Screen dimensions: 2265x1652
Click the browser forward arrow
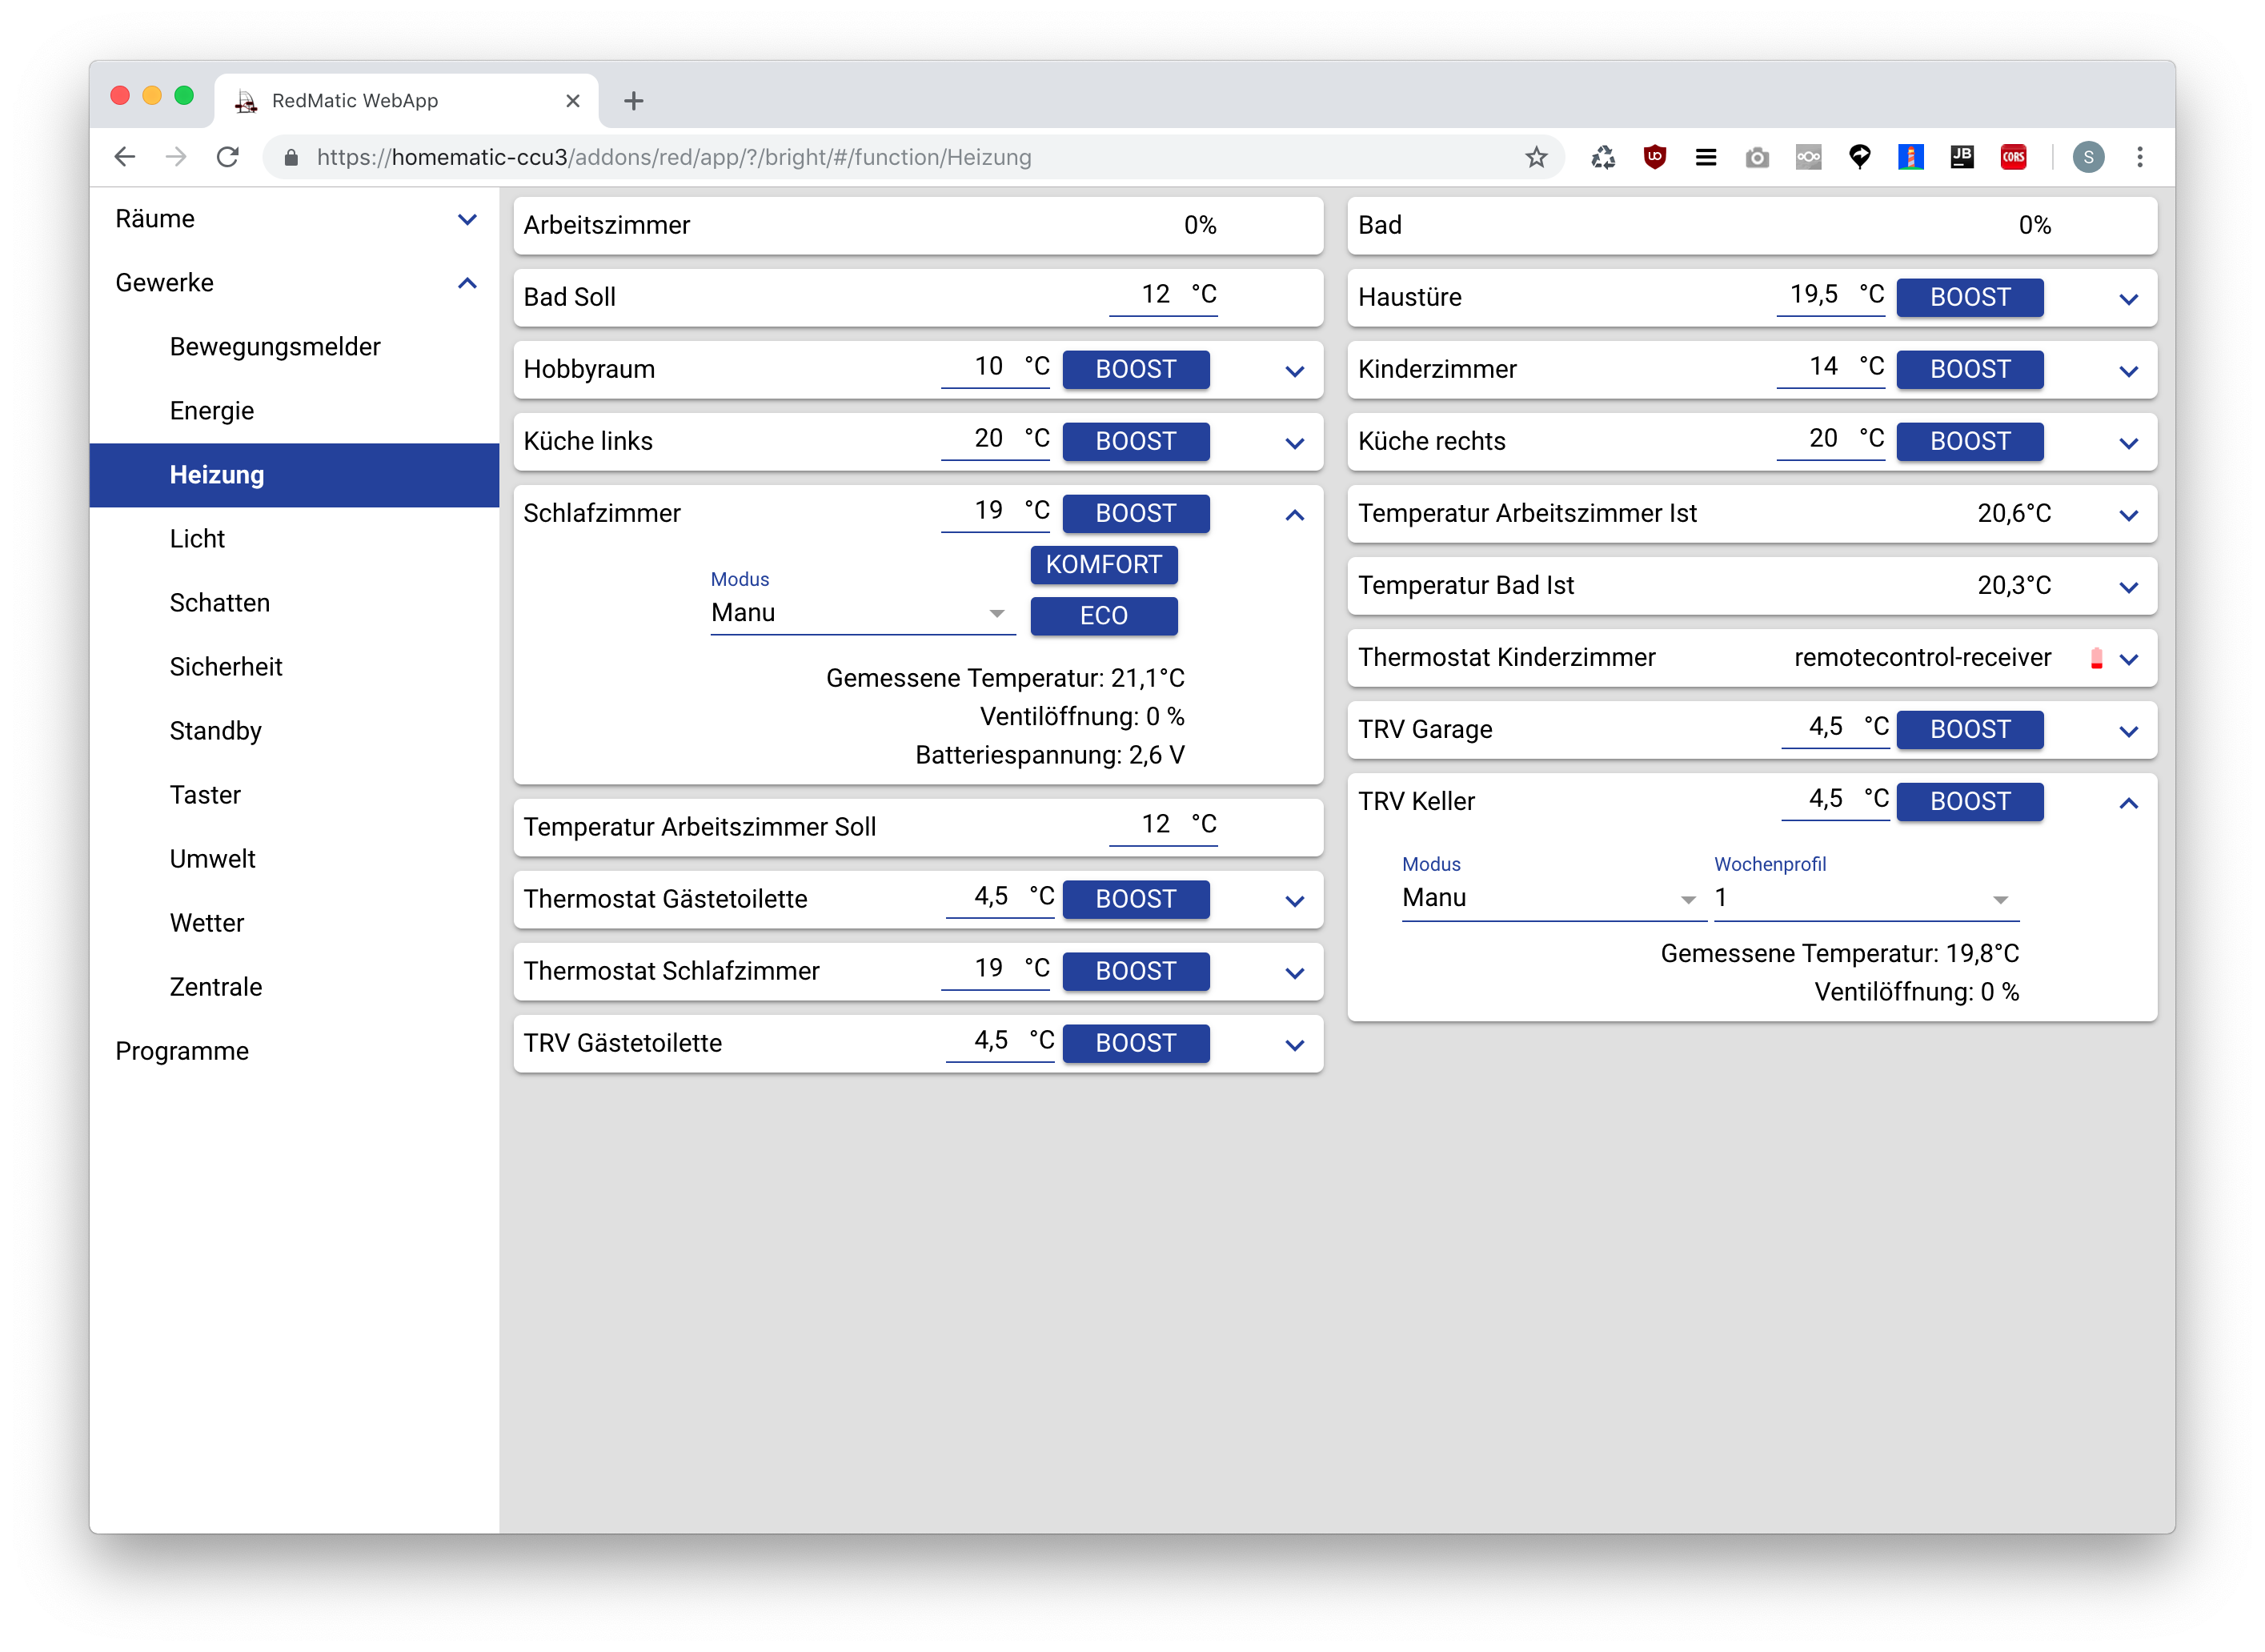click(176, 157)
